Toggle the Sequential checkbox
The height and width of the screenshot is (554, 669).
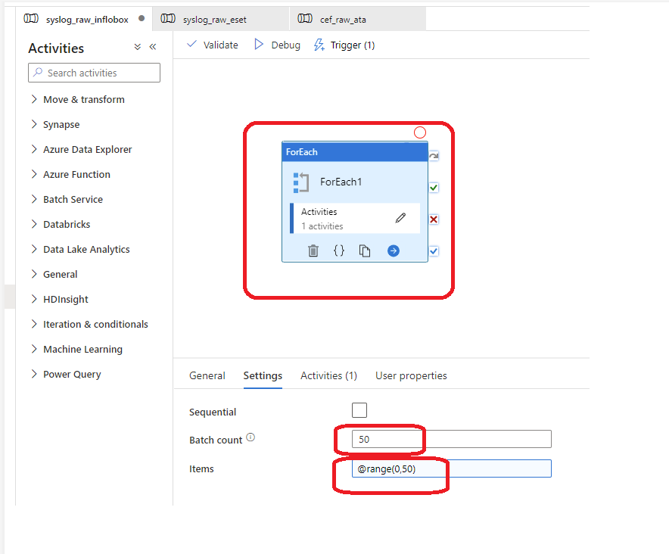[x=359, y=410]
